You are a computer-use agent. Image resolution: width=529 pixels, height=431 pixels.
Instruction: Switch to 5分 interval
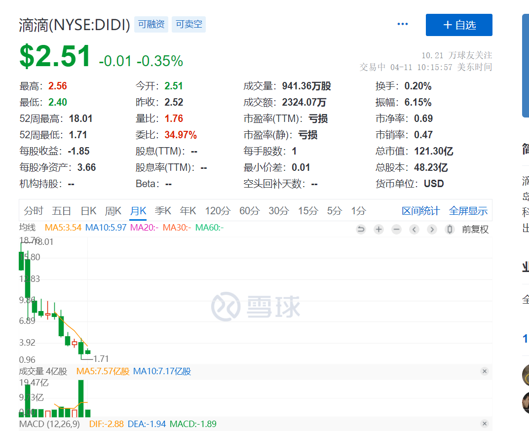[x=335, y=211]
